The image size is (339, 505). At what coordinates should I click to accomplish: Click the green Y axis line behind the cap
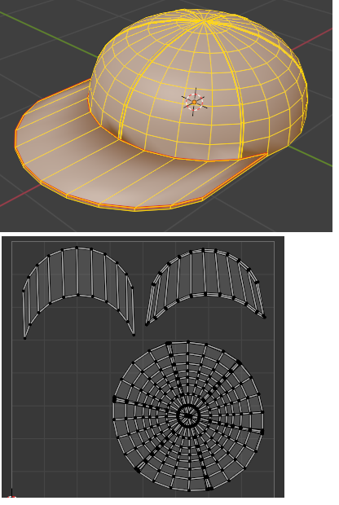pos(48,33)
